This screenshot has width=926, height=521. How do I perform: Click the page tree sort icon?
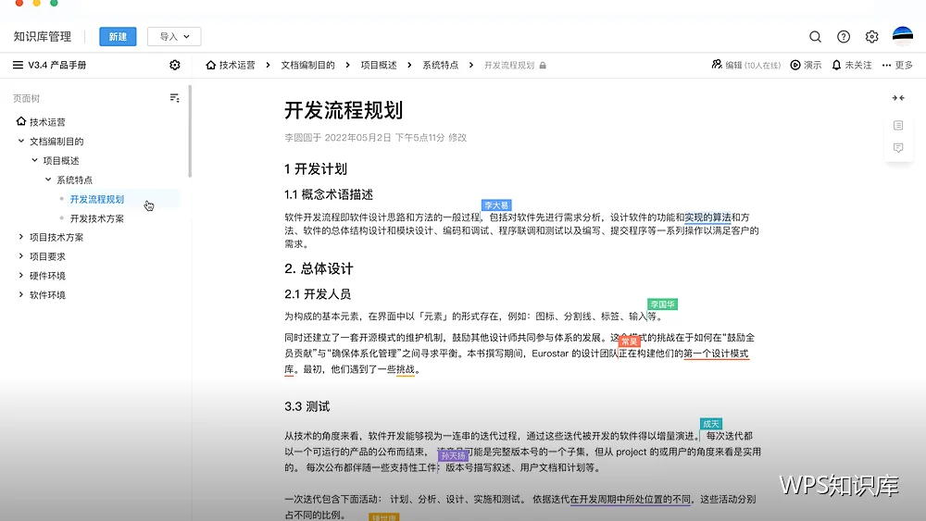pos(174,98)
